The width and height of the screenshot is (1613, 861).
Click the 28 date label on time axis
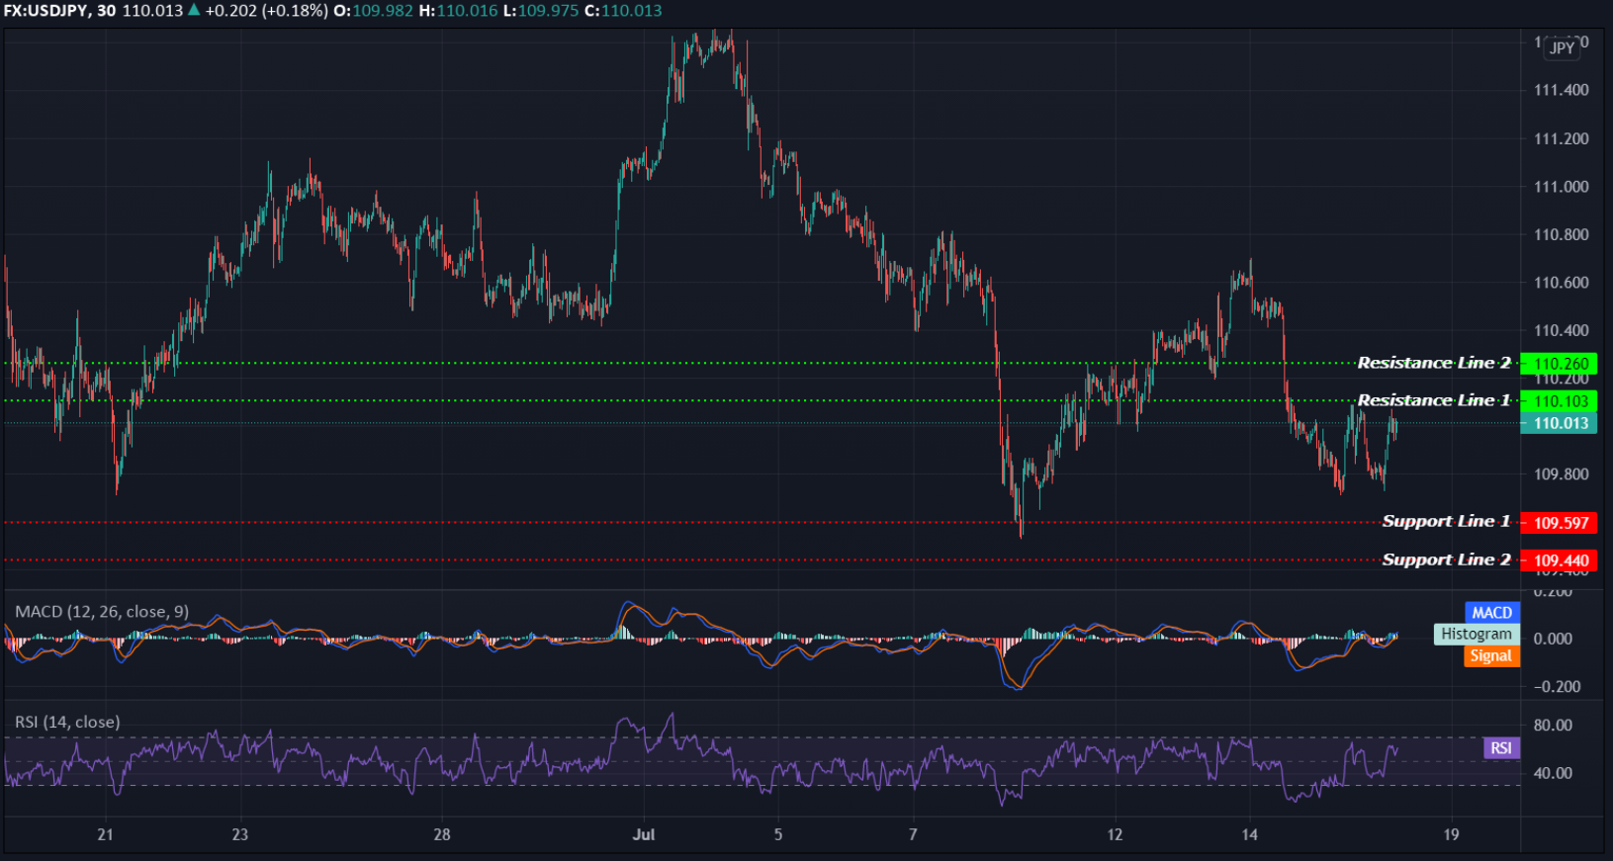[442, 834]
